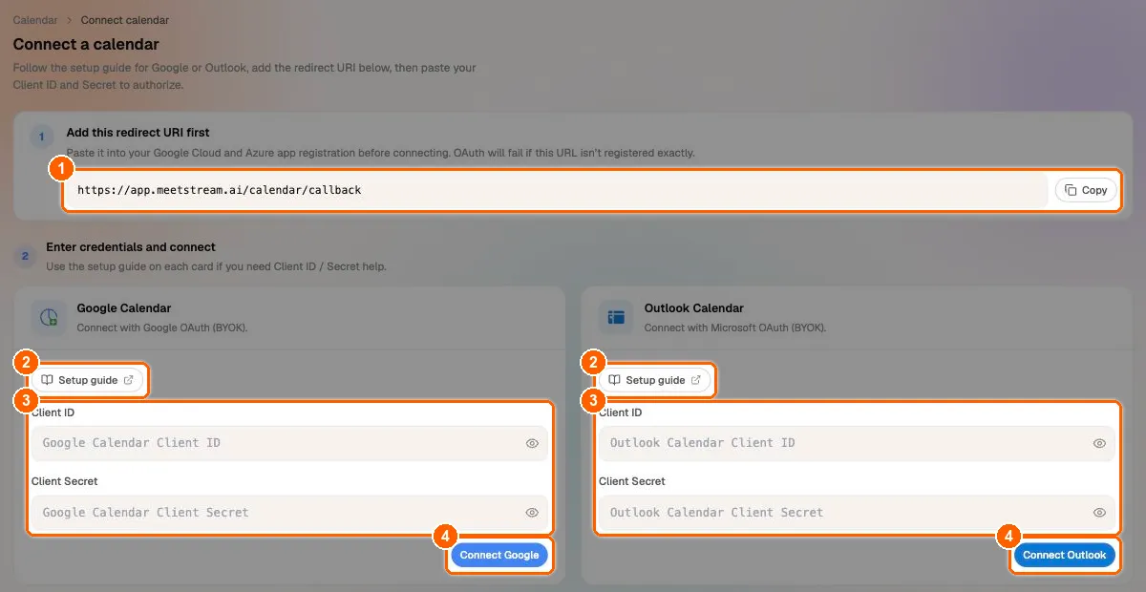Show the Google Calendar Client ID value
The width and height of the screenshot is (1146, 592).
tap(532, 443)
